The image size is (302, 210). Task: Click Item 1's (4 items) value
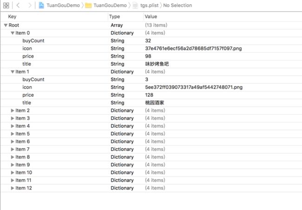click(x=155, y=72)
